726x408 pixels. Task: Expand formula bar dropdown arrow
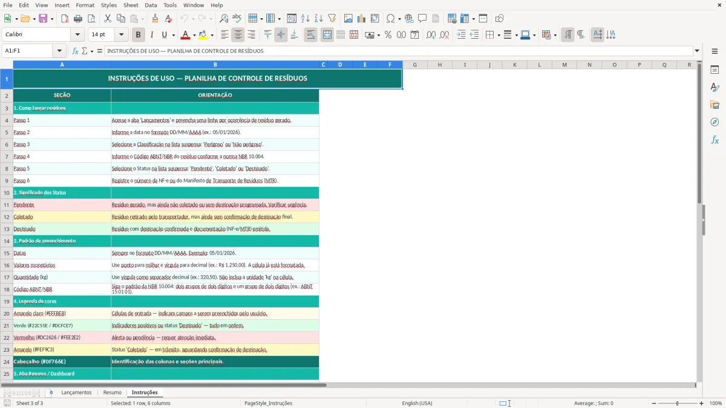pyautogui.click(x=697, y=51)
